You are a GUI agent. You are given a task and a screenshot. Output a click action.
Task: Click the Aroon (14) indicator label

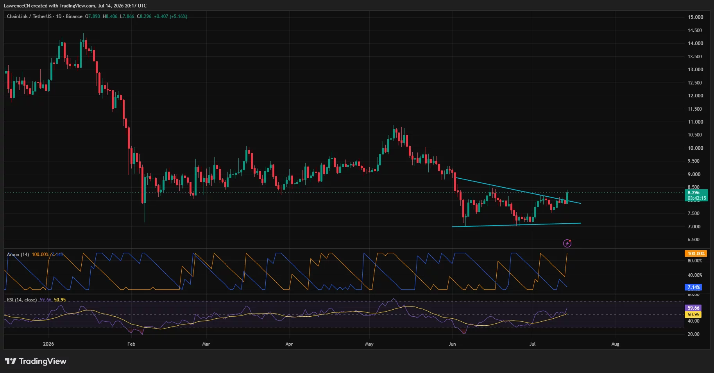(18, 255)
